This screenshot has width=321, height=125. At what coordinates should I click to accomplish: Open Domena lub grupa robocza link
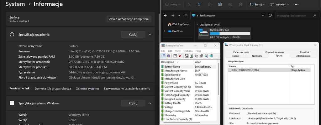pyautogui.click(x=53, y=89)
